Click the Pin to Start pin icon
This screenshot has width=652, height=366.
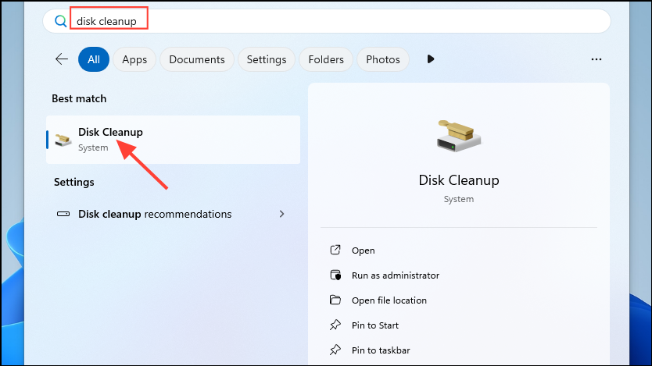pyautogui.click(x=335, y=325)
